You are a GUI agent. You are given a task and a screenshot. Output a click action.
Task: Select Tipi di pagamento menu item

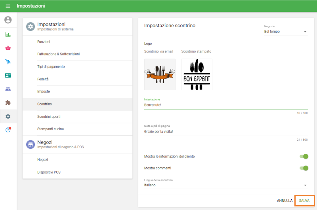(51, 66)
